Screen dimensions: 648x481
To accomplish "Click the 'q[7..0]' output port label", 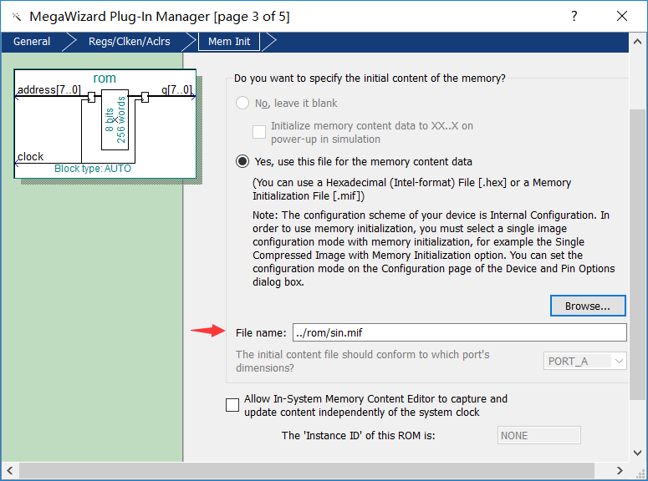I will click(x=176, y=89).
